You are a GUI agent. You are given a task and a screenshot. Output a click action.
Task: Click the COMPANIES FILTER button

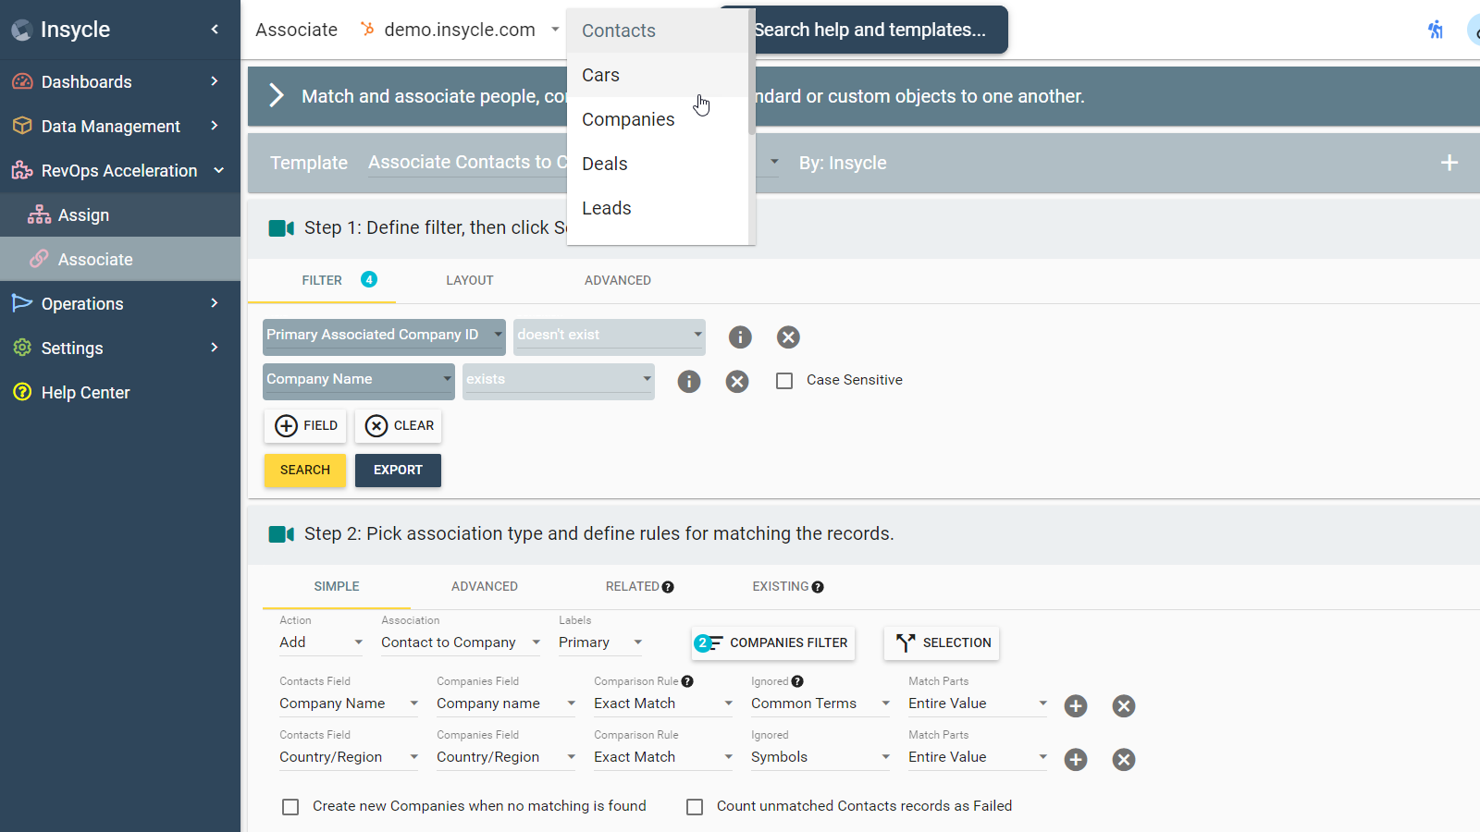(773, 642)
